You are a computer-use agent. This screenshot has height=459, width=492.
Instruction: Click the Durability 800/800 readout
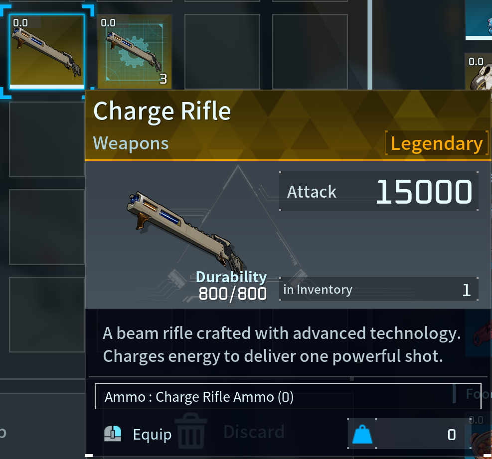232,286
